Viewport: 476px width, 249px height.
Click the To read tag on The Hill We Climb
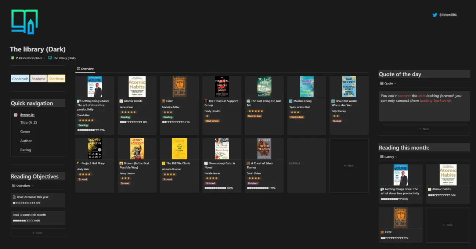coord(167,179)
